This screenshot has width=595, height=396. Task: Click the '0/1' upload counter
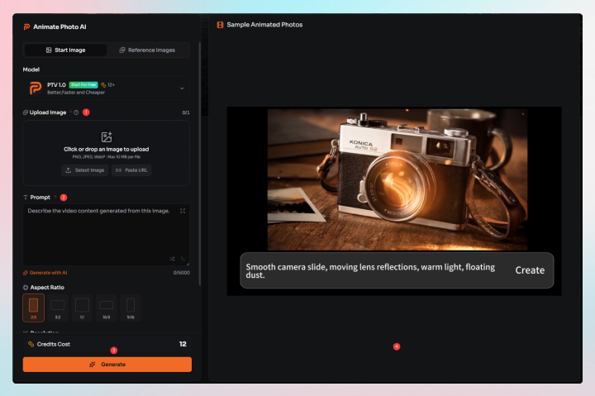point(186,112)
